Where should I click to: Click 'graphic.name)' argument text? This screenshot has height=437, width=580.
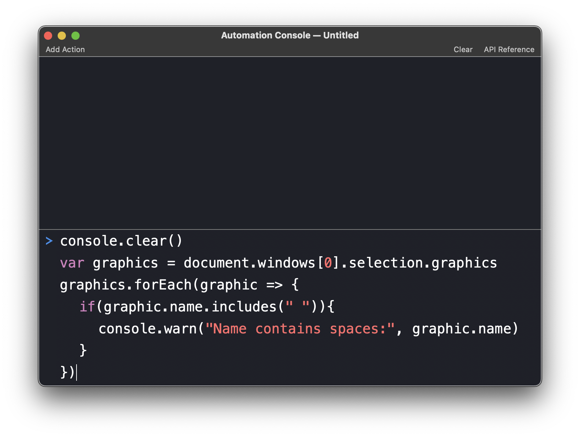(465, 329)
